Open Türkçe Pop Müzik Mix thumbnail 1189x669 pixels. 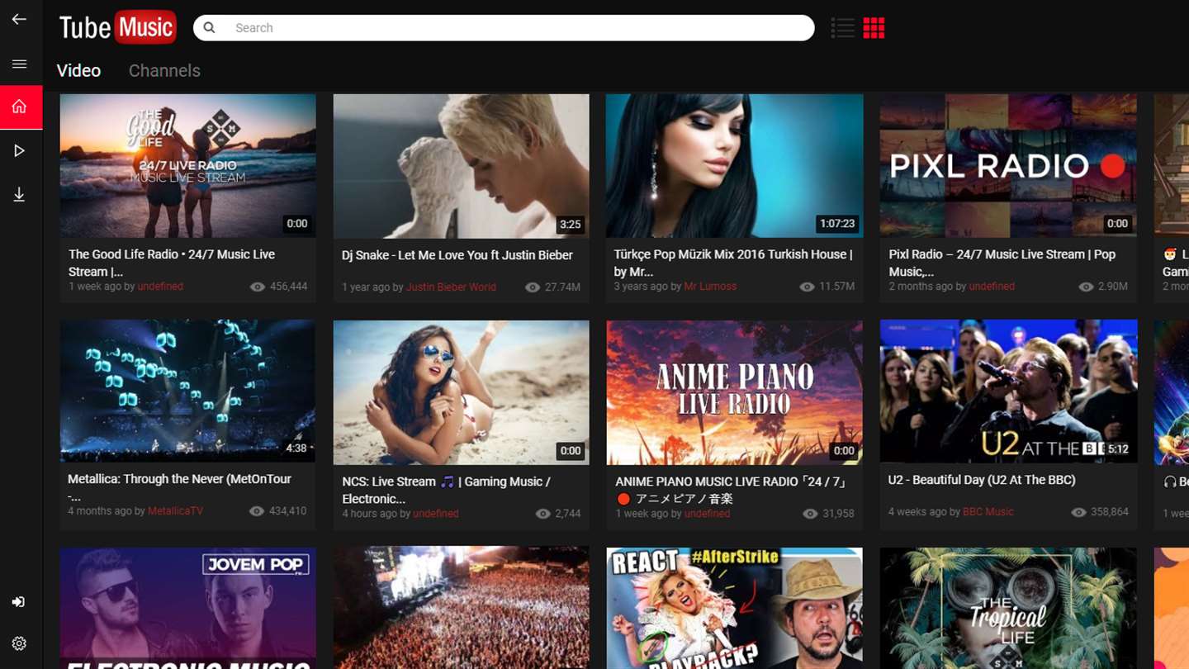pos(734,165)
